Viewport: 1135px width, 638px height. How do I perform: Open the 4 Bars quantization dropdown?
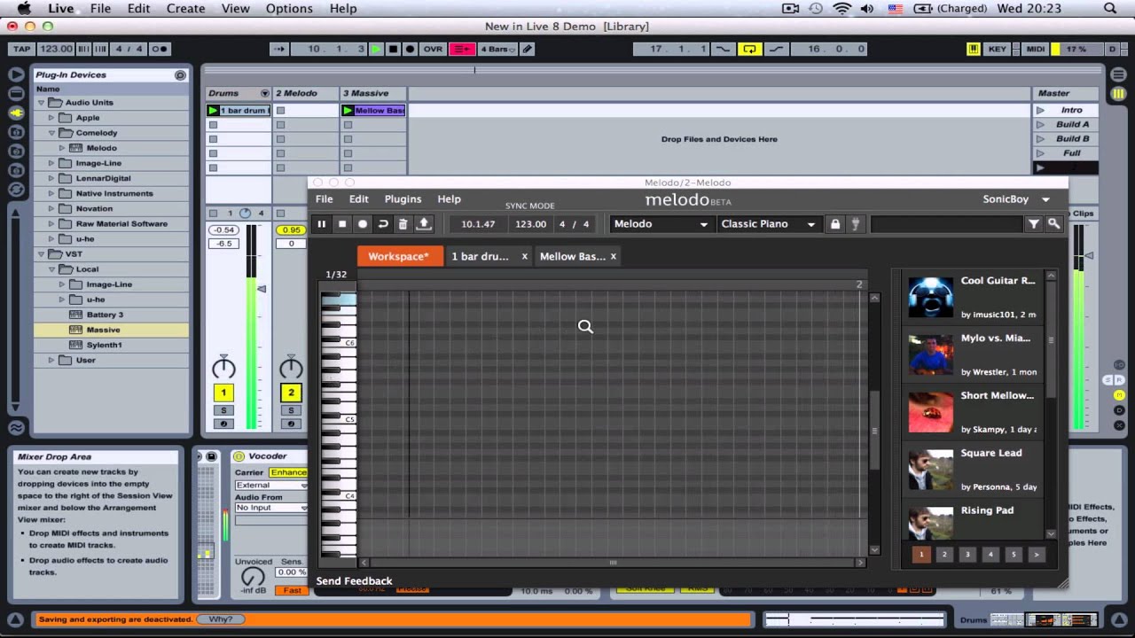tap(497, 49)
